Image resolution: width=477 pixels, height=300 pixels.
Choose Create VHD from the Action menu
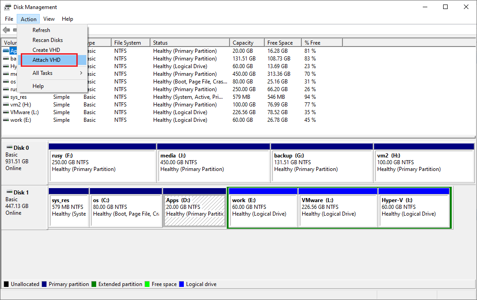tap(46, 50)
